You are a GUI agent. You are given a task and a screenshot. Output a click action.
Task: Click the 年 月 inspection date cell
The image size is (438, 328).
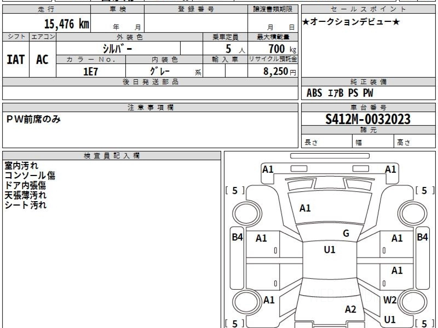click(118, 23)
